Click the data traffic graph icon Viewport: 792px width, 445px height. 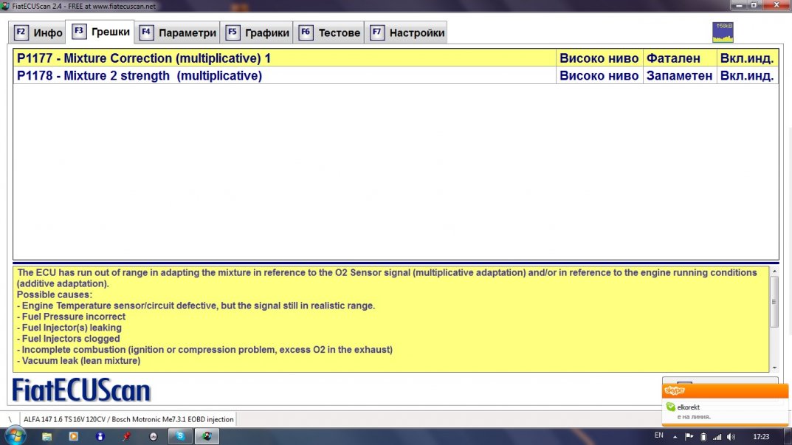(722, 32)
